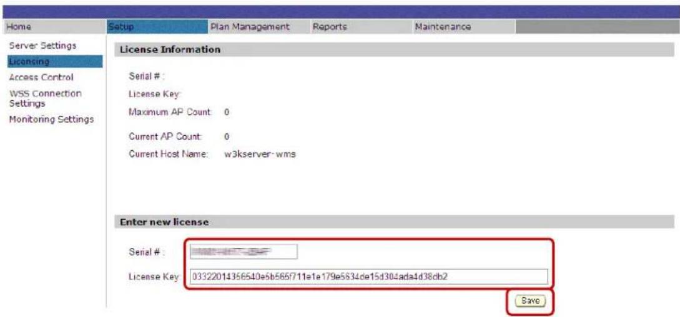Image resolution: width=680 pixels, height=317 pixels.
Task: Open Server Settings in sidebar
Action: (x=43, y=45)
